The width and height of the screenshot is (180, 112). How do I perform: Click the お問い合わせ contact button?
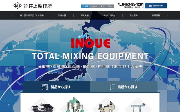(156, 6)
